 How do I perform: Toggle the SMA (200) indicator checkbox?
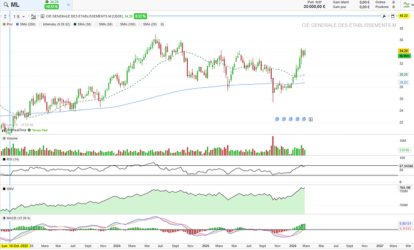[x=18, y=24]
